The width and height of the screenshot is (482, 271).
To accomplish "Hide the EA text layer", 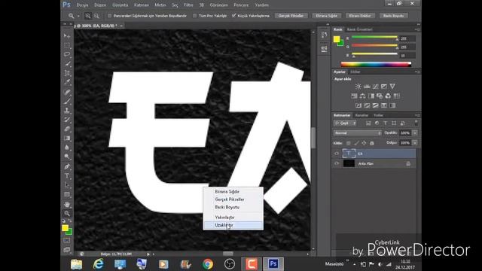I will [x=337, y=154].
